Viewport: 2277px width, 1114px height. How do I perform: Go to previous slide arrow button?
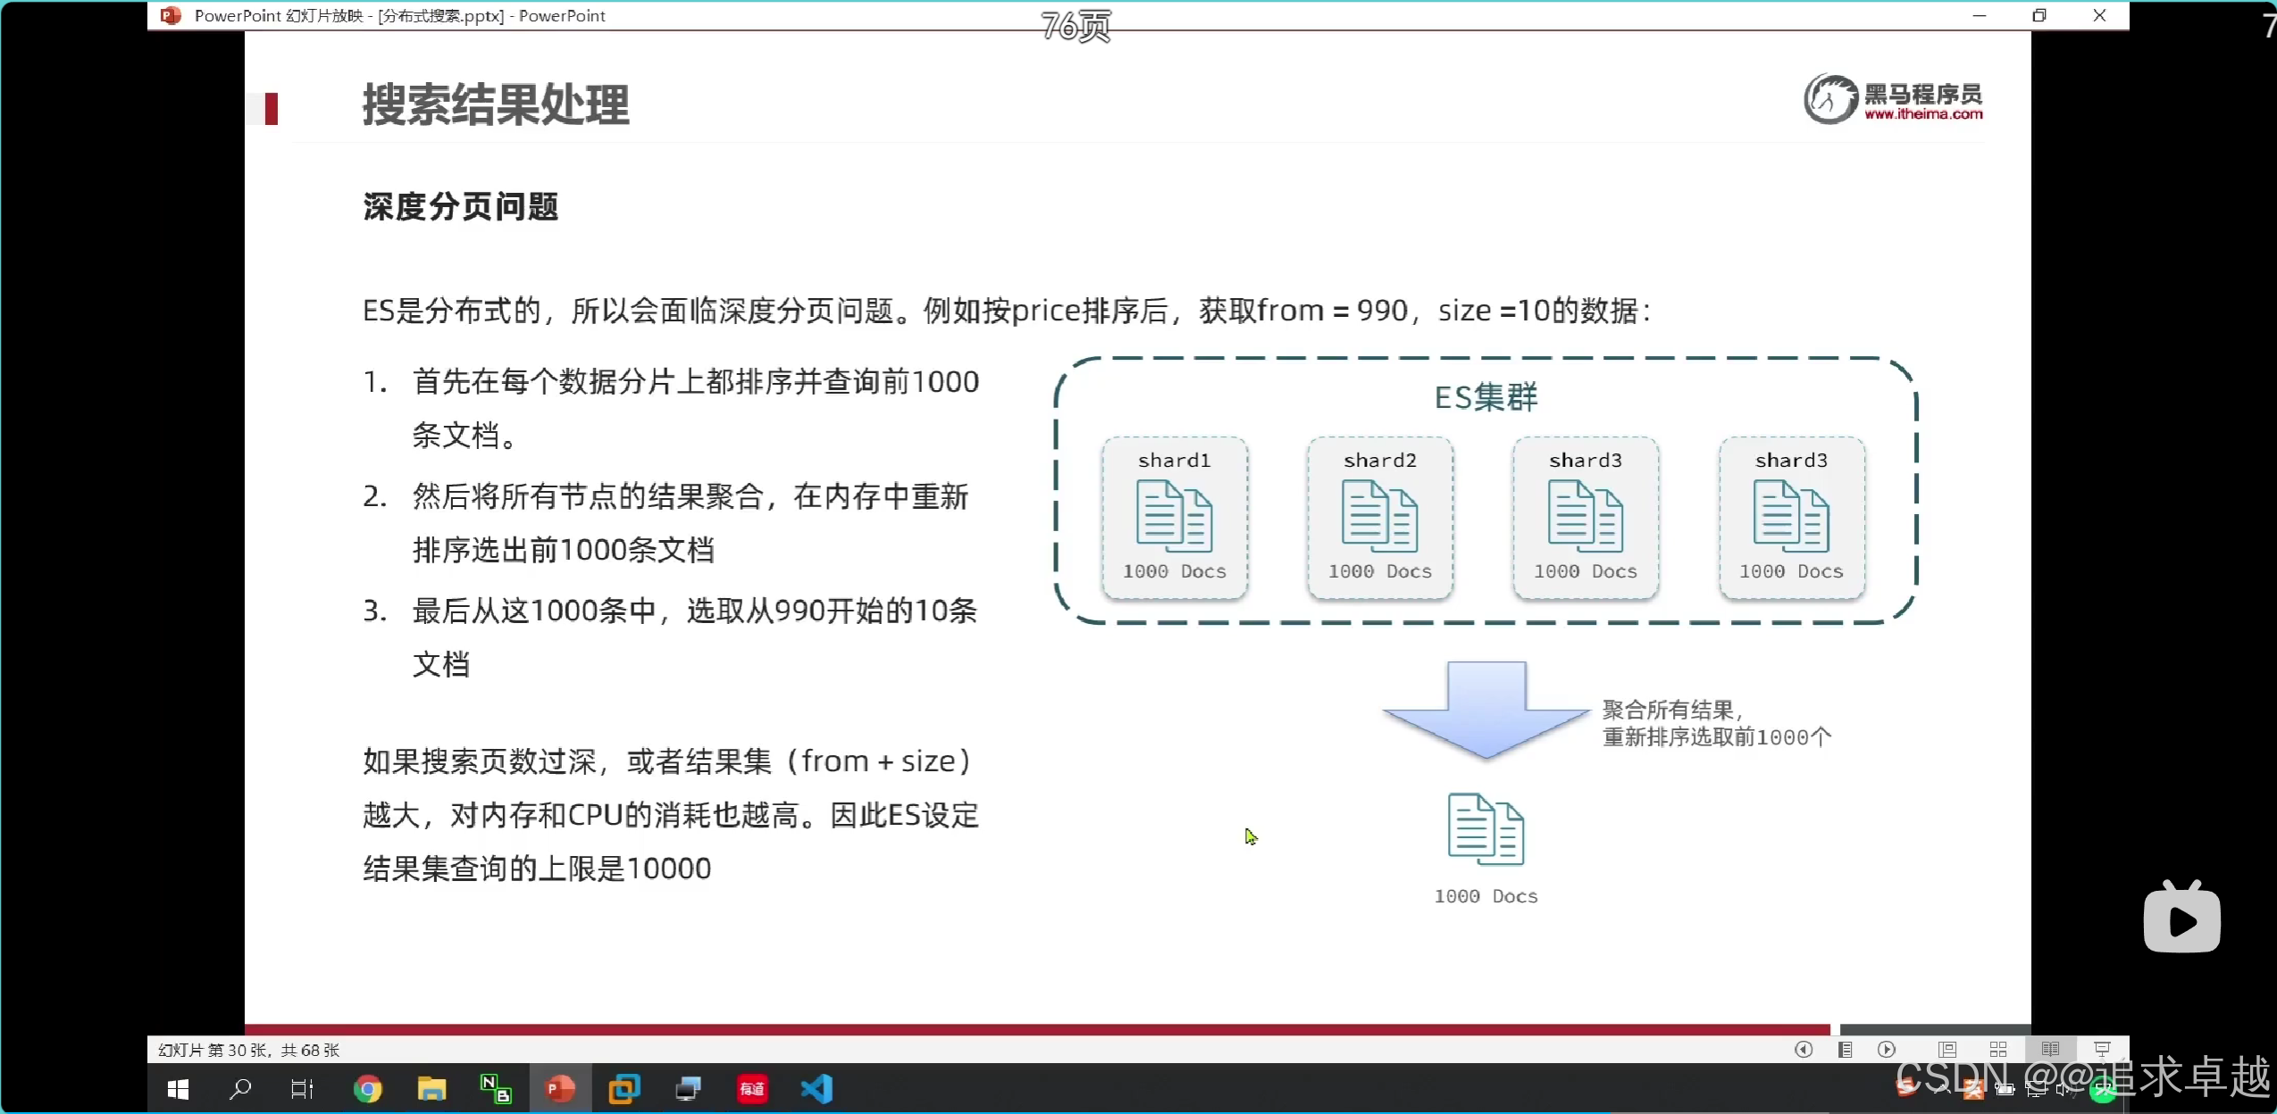click(x=1803, y=1050)
